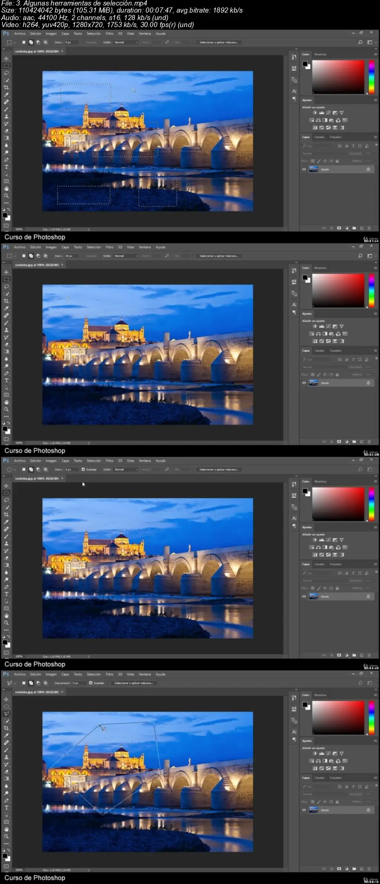Select the Dodge tool in the 00:06:14 frame
Viewport: 380px width, 884px height.
(6, 793)
